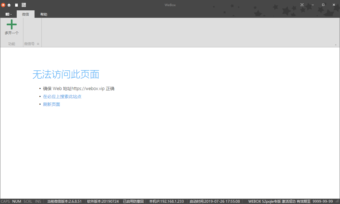Screen dimensions: 340x204
Task: Collapse the ribbon with the small arrow
Action: click(x=335, y=45)
